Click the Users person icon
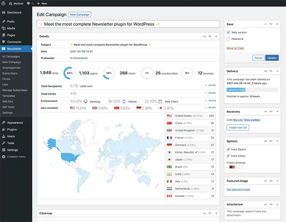The image size is (286, 222). [3, 136]
